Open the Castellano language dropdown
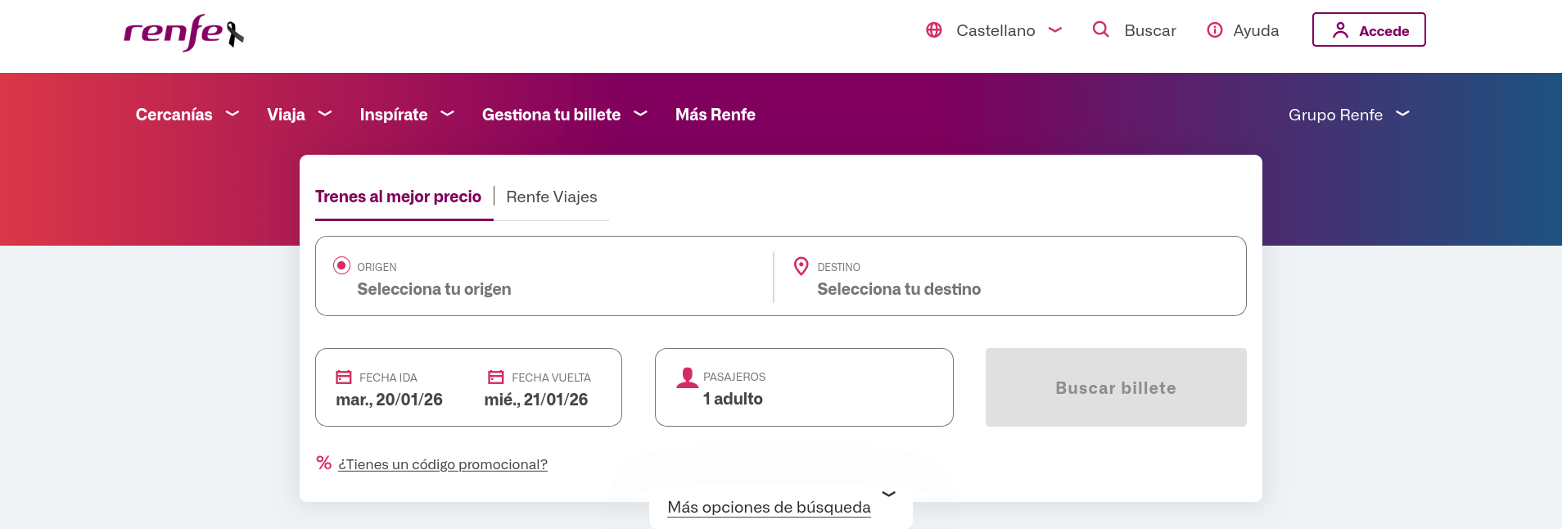This screenshot has height=529, width=1562. pyautogui.click(x=1007, y=30)
